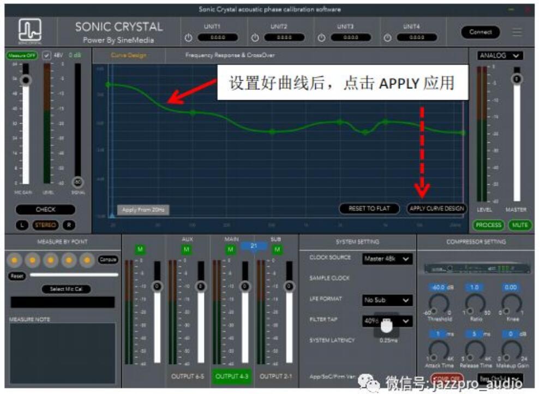
Task: Open the hamburger menu icon
Action: point(517,32)
